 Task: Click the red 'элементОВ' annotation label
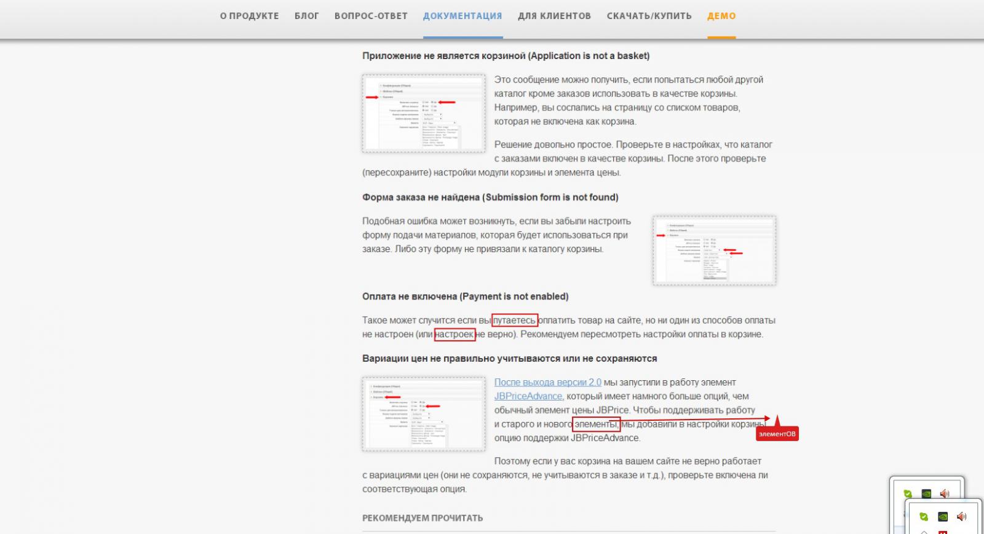(x=777, y=434)
